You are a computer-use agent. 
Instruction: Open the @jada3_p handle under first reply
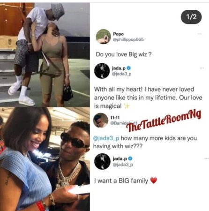pos(121,74)
